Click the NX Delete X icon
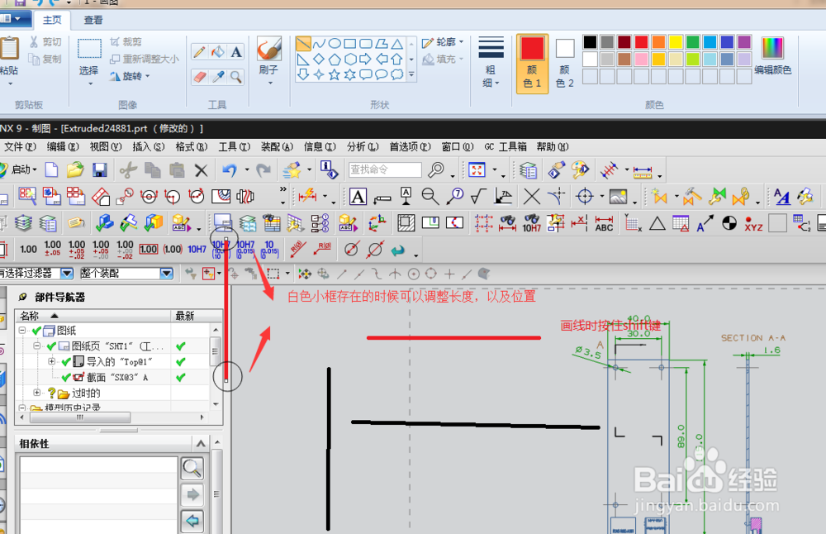 (202, 170)
